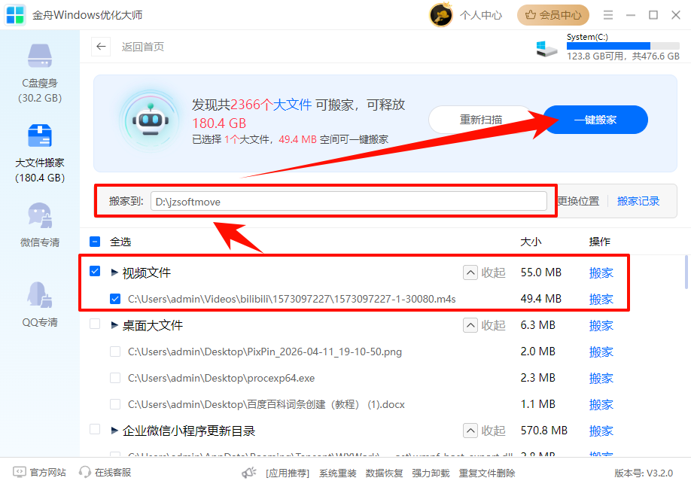
Task: Click 收起 chevron for 企业微信小程序更新目录
Action: (470, 431)
